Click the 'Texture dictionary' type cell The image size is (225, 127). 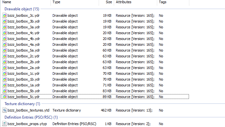(x=67, y=110)
